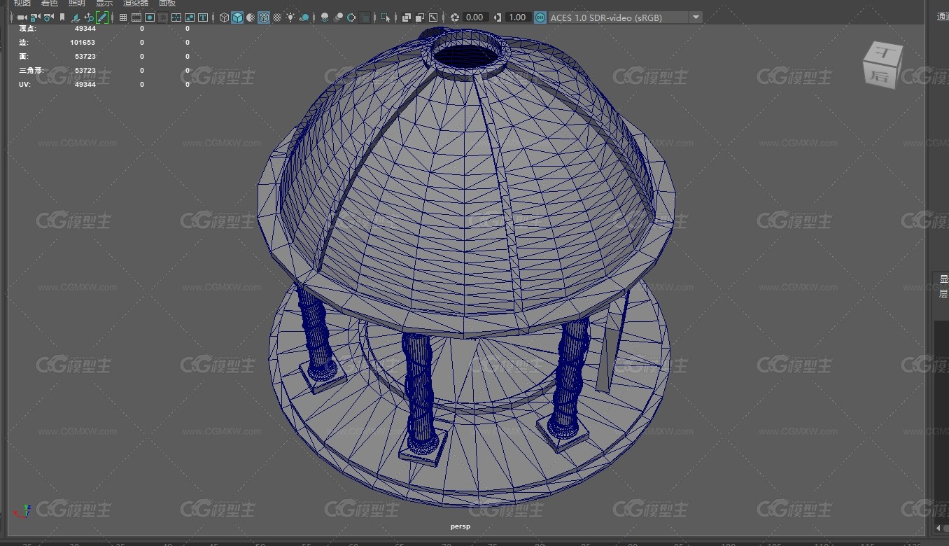Click the Exposure value field 0.00

pyautogui.click(x=475, y=17)
